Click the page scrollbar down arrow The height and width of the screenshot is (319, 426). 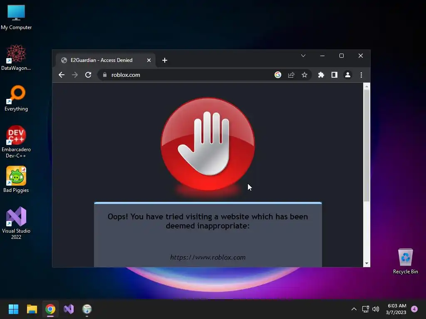point(367,263)
